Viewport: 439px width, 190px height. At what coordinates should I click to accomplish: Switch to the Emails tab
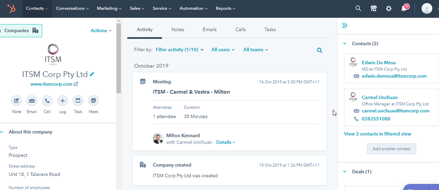(x=210, y=29)
